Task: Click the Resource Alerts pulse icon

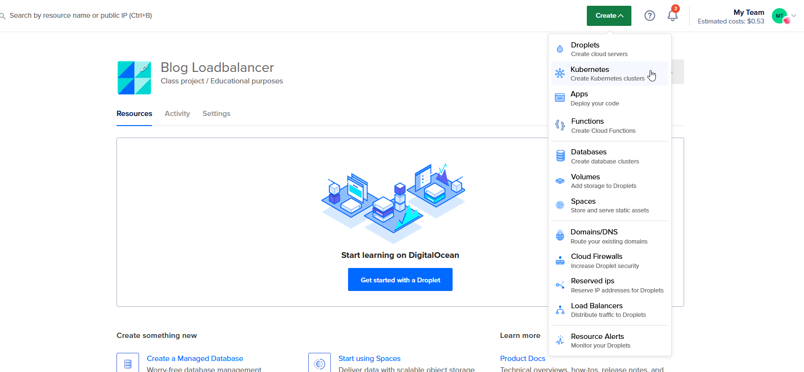Action: click(560, 340)
